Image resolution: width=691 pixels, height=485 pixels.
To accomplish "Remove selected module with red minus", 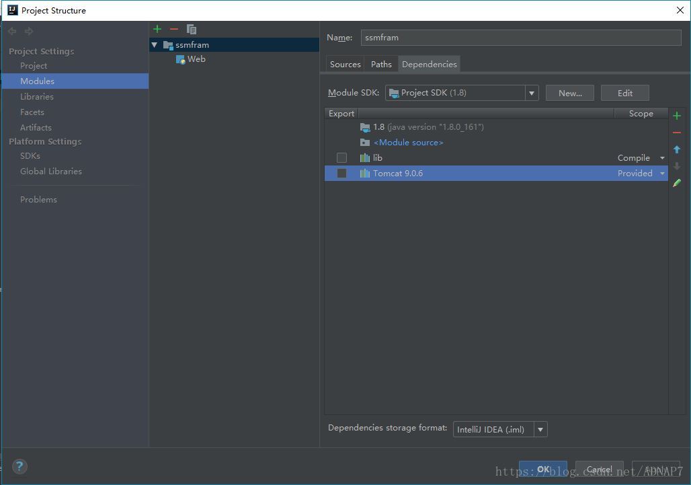I will (174, 29).
